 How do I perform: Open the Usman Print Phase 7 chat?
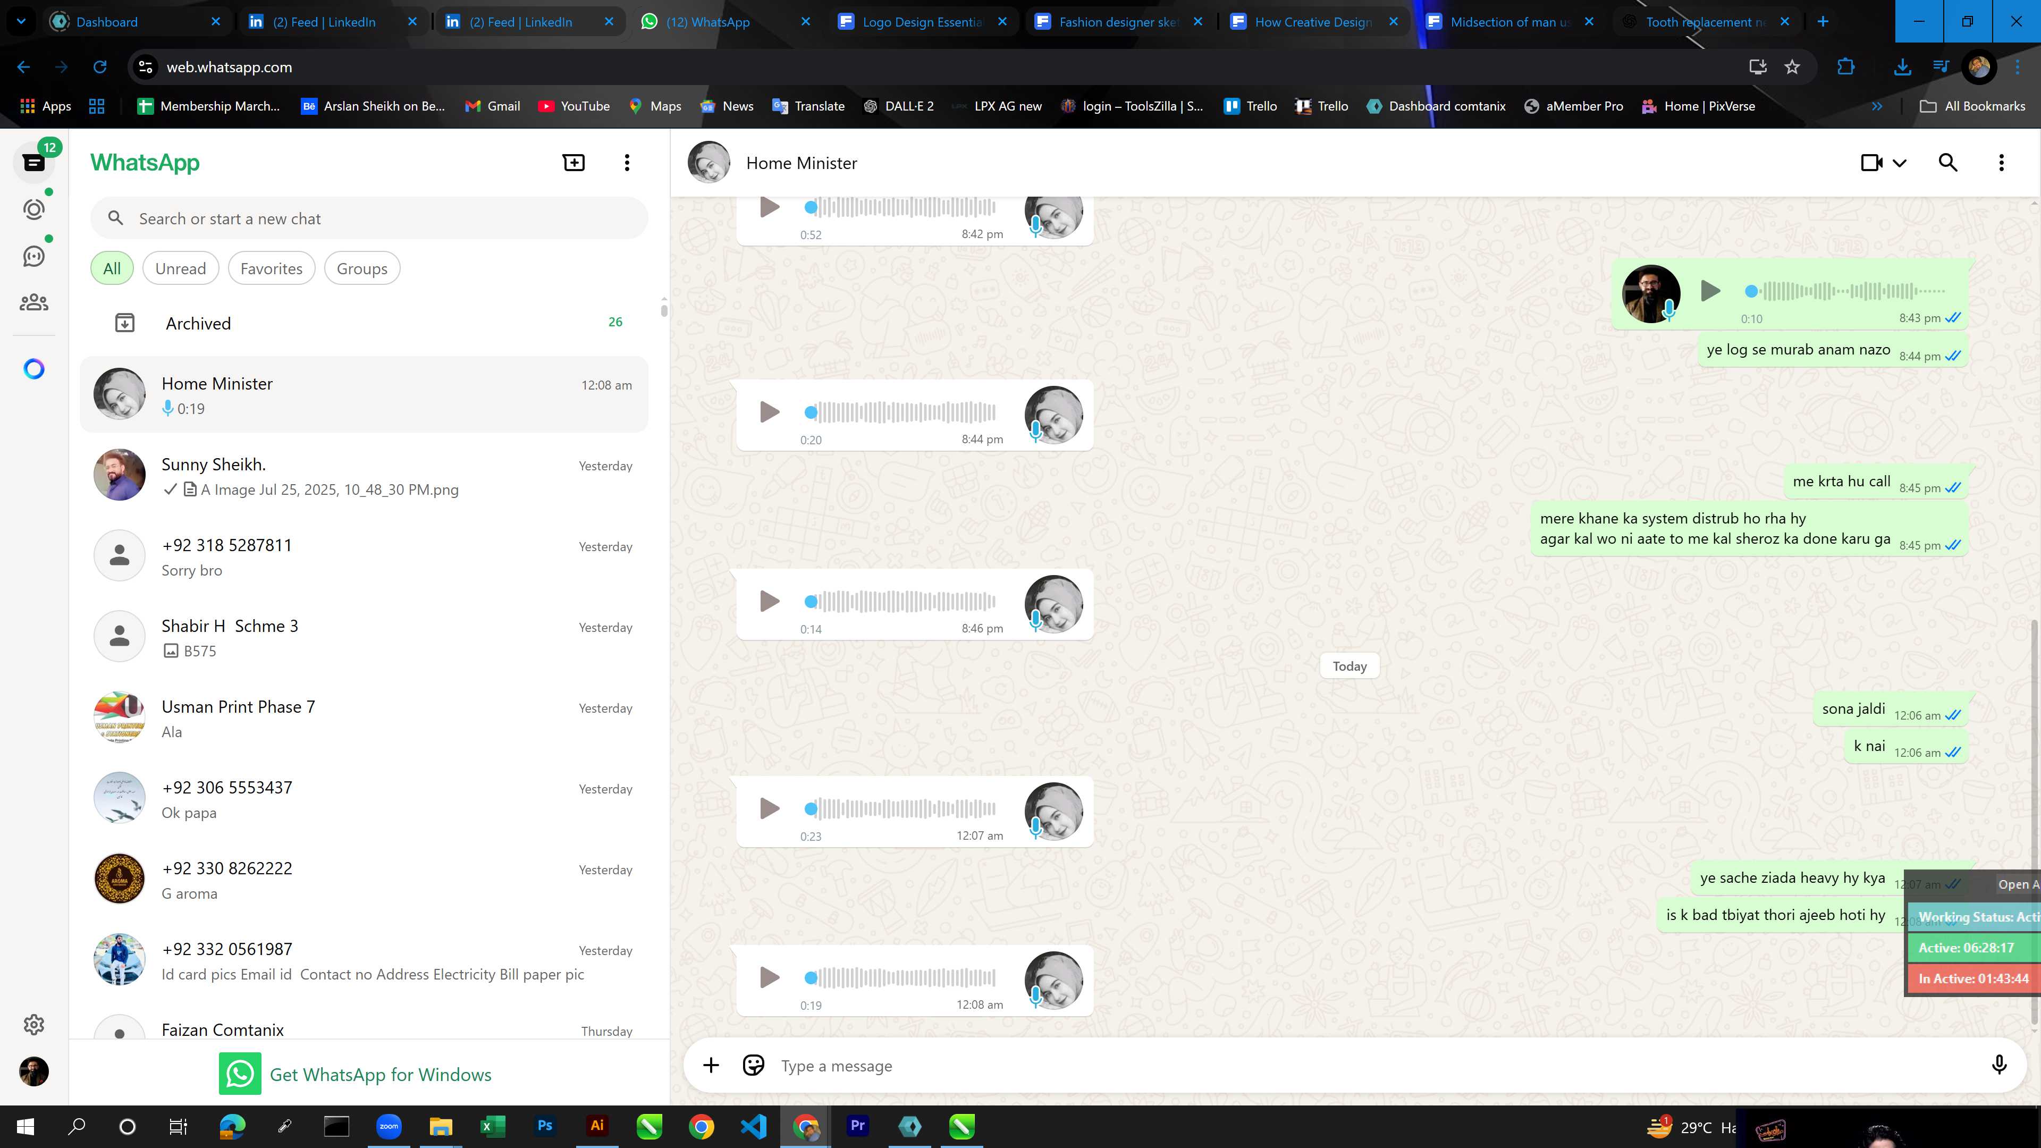pos(365,718)
